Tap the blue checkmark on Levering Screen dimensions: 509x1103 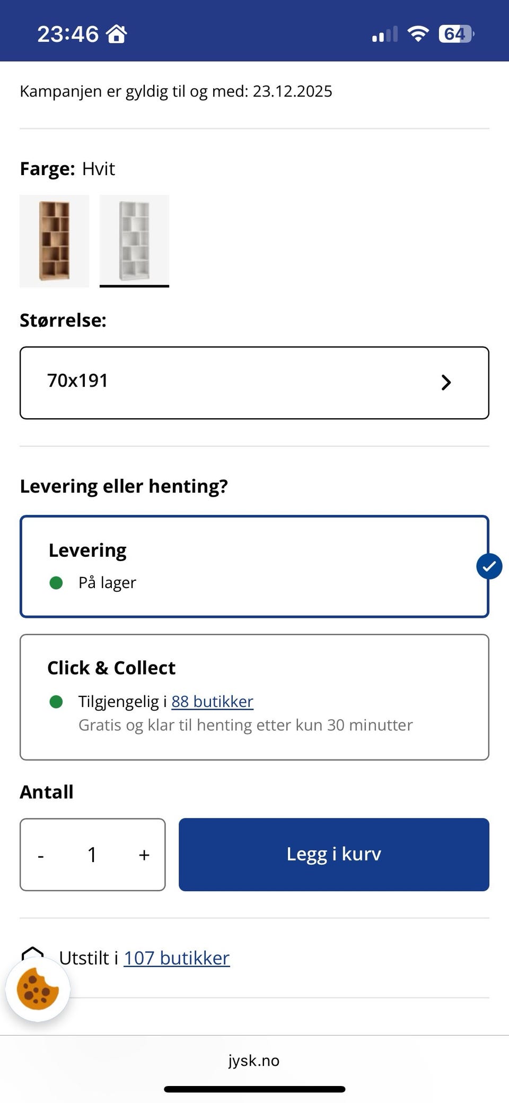(489, 566)
